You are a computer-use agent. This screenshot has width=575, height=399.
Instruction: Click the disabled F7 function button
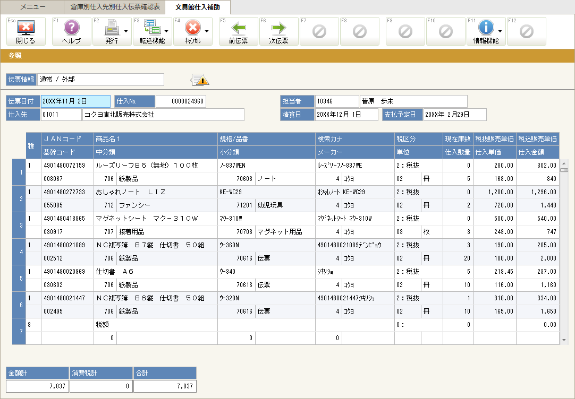coord(319,31)
